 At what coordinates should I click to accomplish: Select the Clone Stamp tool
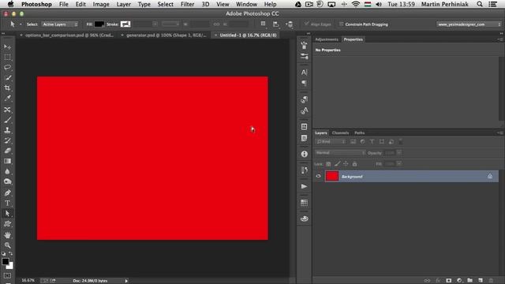pyautogui.click(x=7, y=130)
